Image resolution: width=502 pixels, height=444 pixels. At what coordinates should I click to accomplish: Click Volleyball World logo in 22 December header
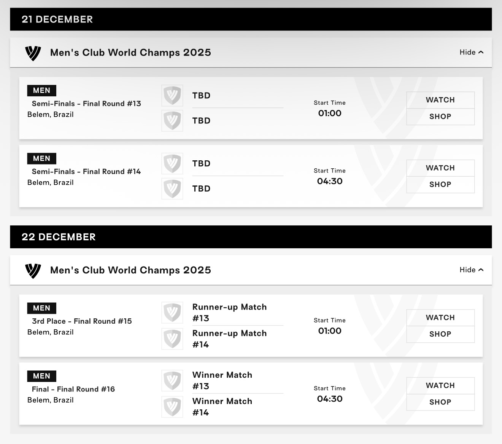tap(33, 270)
